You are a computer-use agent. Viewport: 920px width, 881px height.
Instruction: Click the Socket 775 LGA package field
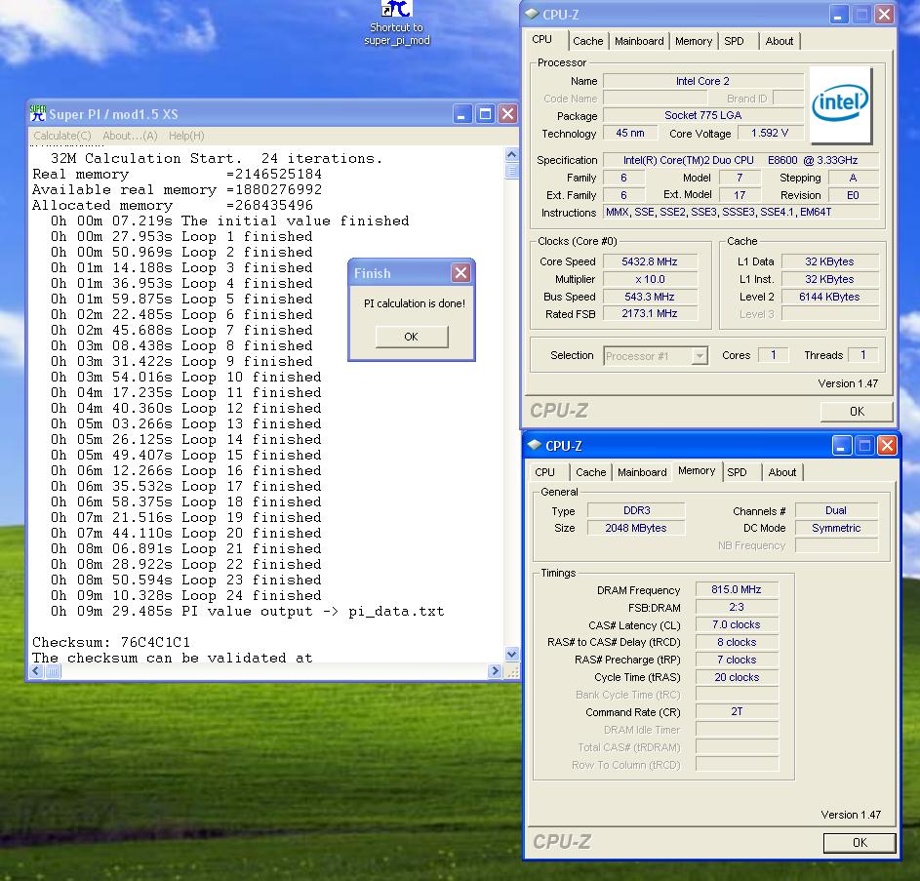(702, 115)
